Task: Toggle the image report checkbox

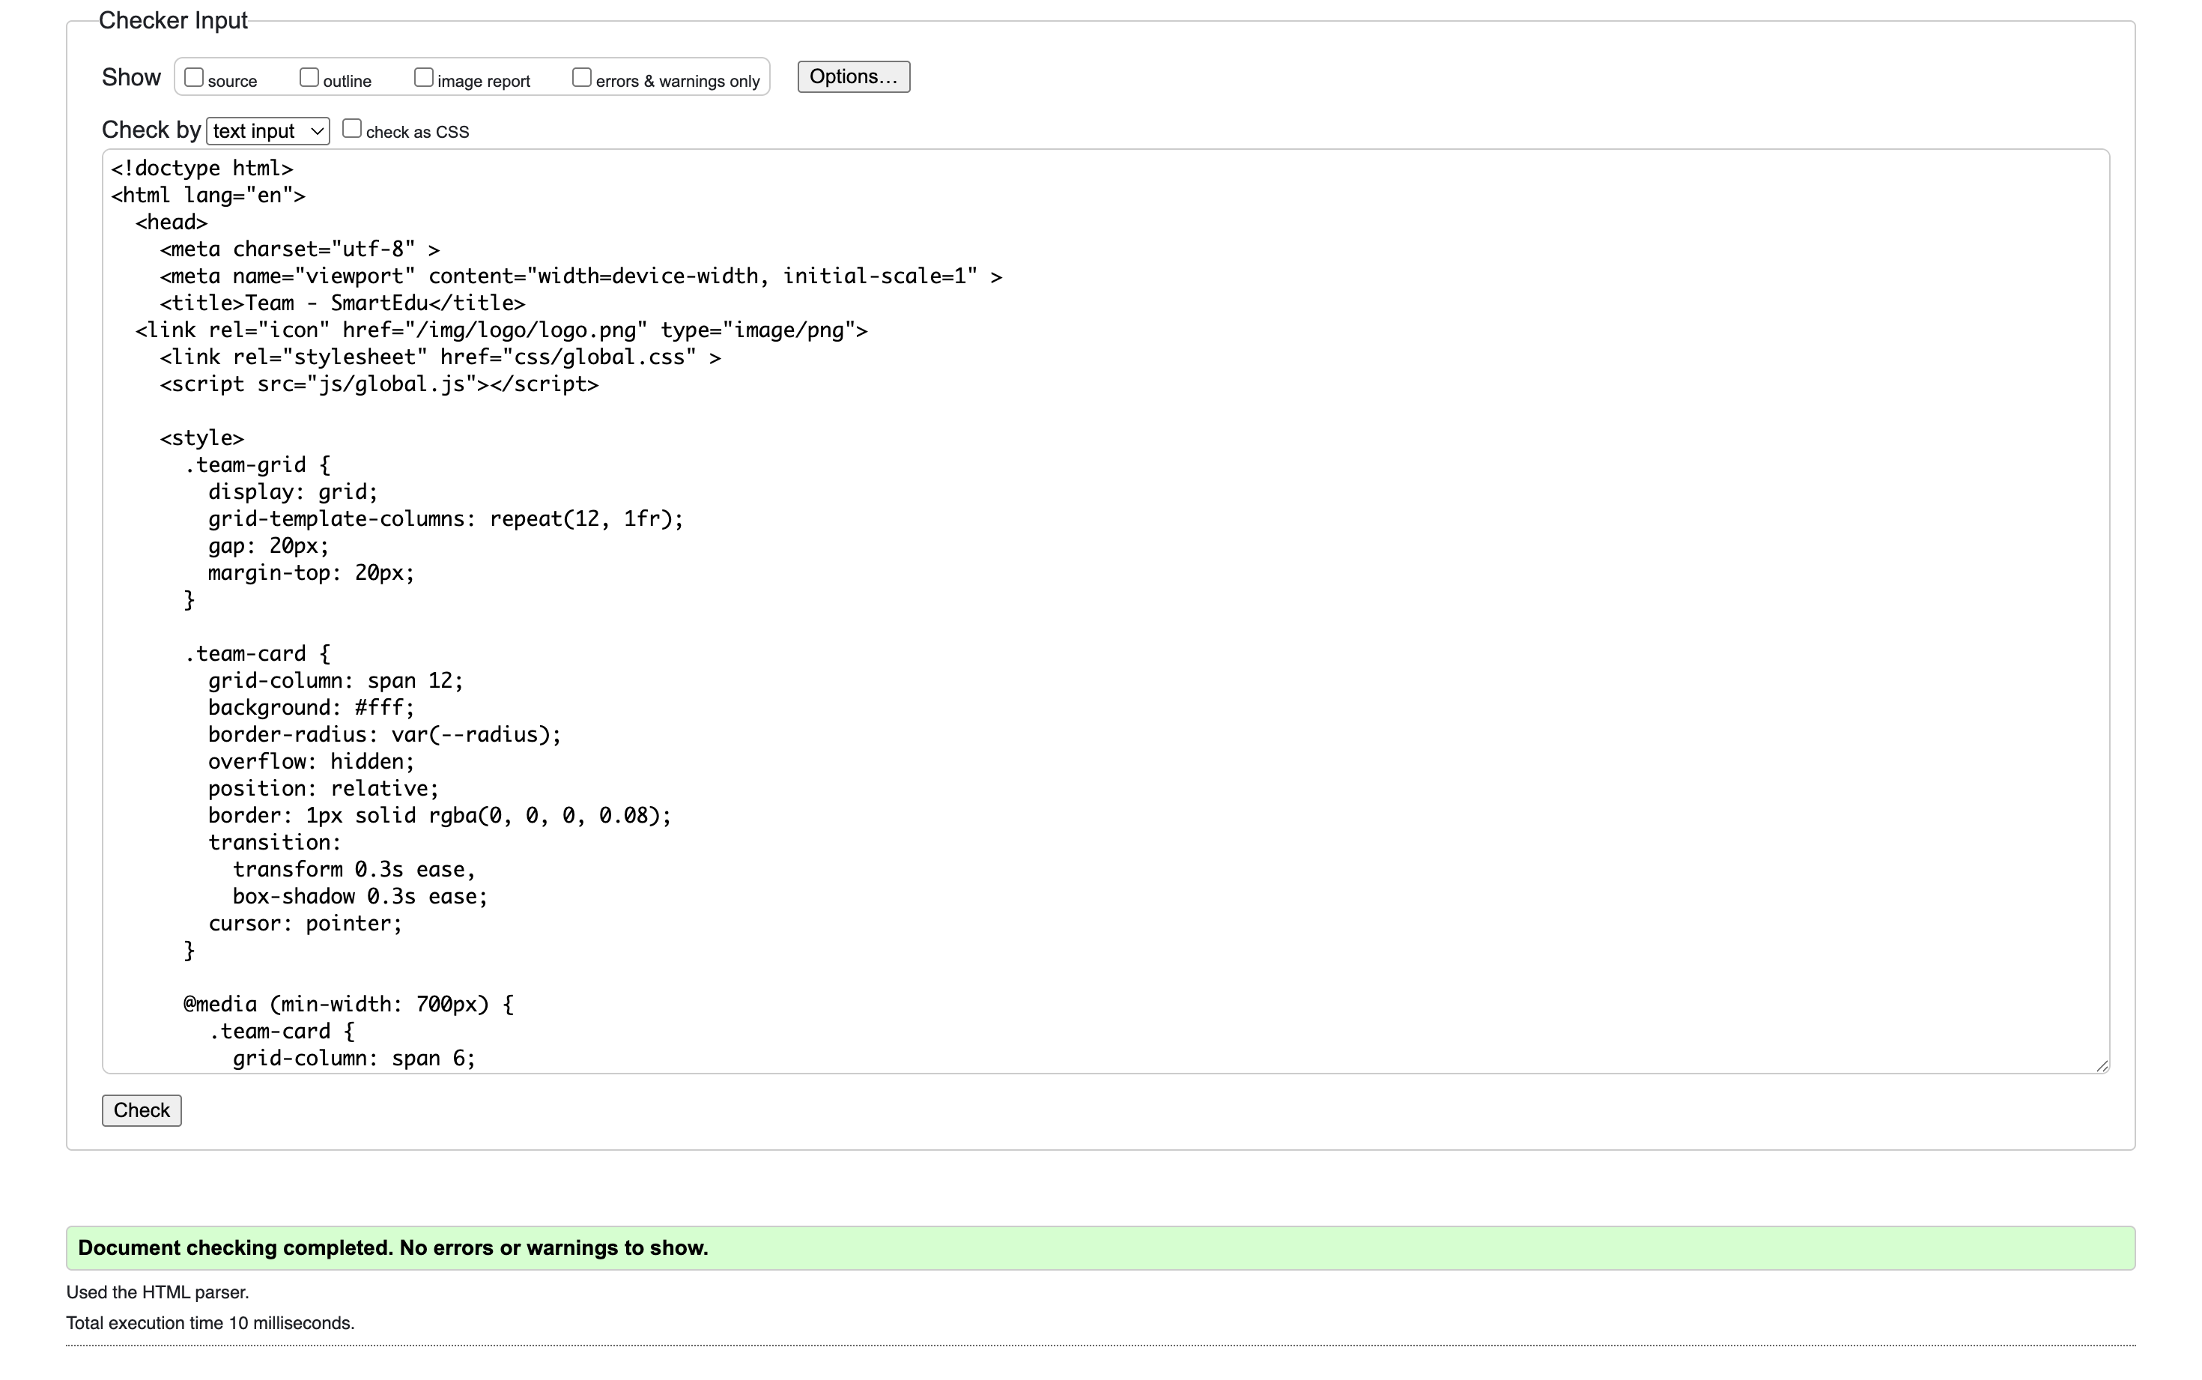Action: click(423, 78)
